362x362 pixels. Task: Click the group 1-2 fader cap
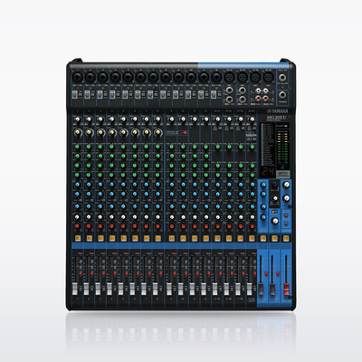pyautogui.click(x=261, y=289)
